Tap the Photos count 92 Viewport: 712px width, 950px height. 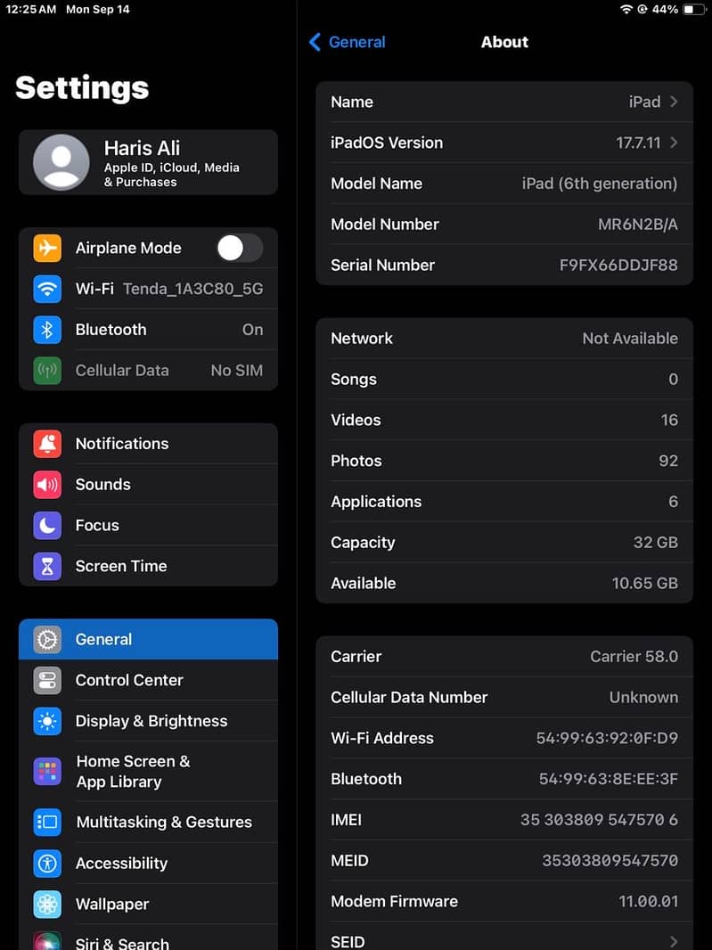(x=667, y=461)
